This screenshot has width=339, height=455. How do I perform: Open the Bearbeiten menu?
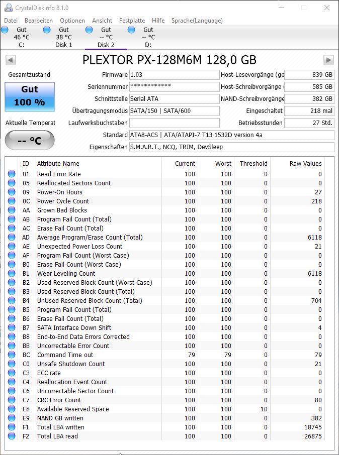[x=39, y=21]
